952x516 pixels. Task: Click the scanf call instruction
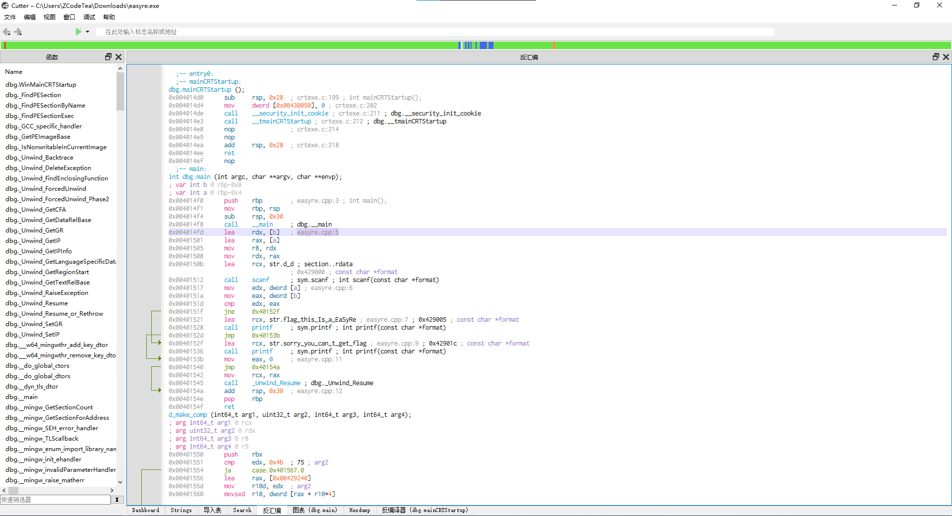[260, 280]
